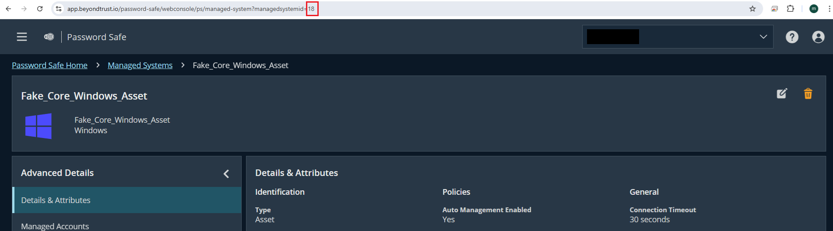Open the help question mark icon

(792, 37)
